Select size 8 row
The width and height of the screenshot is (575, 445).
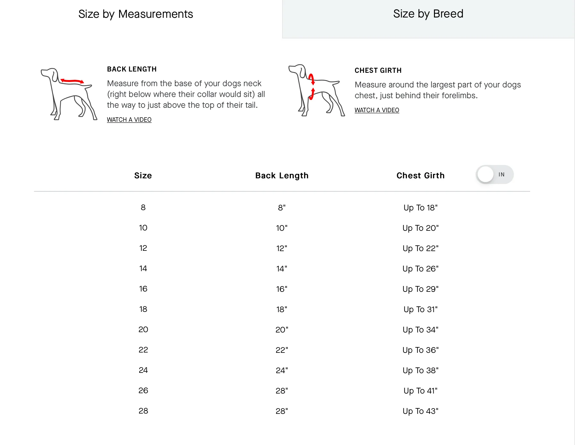point(282,208)
